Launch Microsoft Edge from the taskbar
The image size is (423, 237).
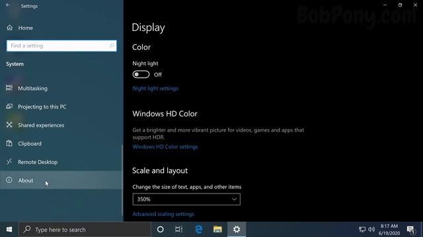198,230
